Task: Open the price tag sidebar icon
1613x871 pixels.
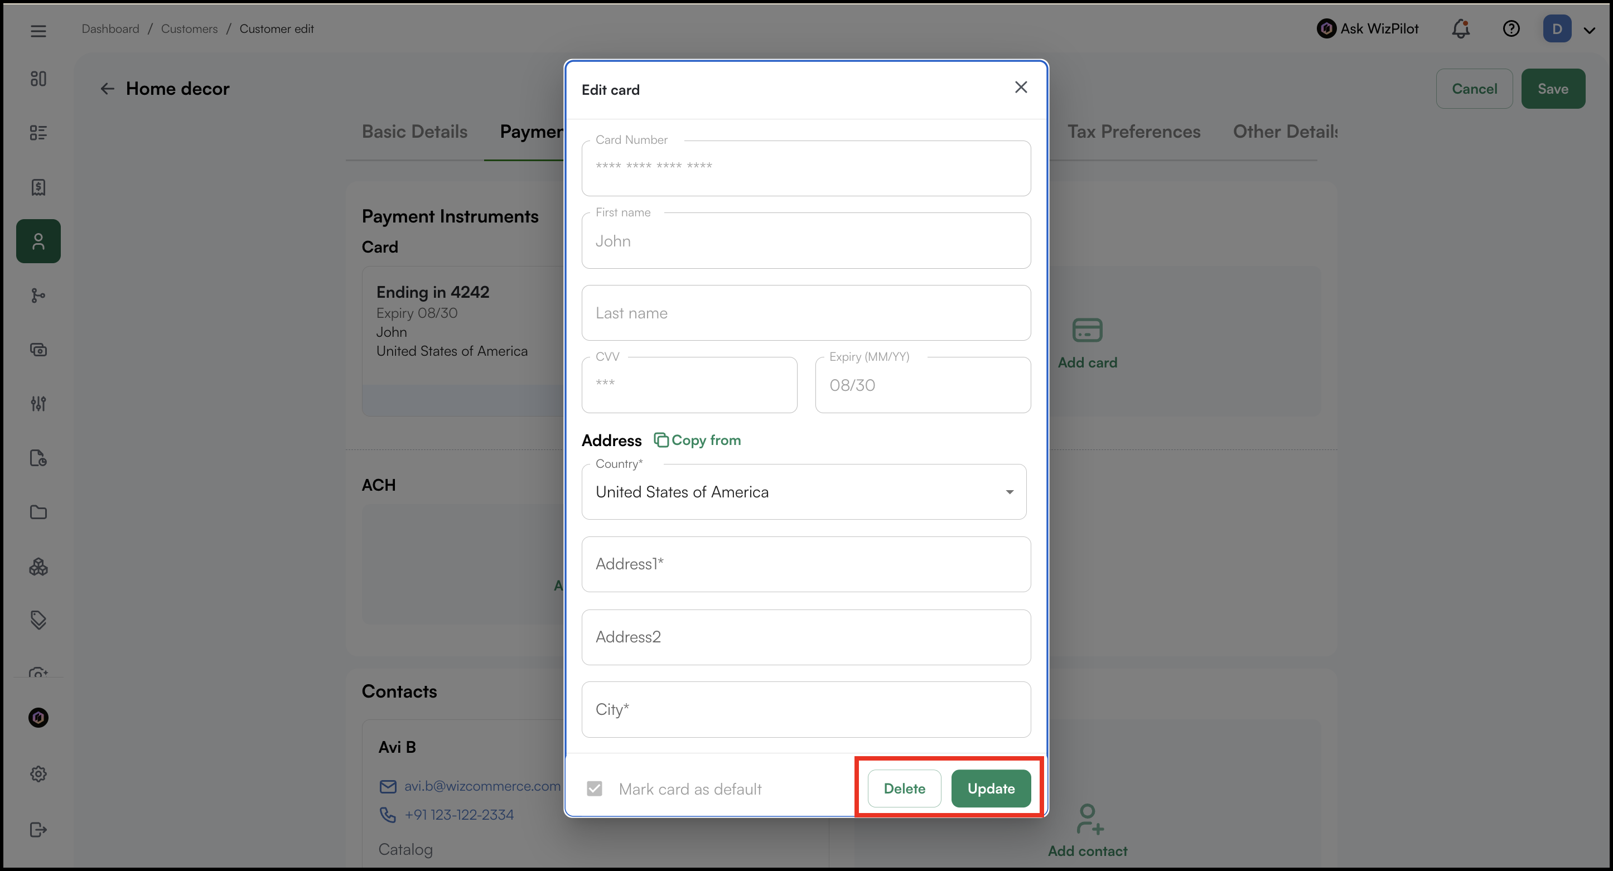Action: point(38,620)
